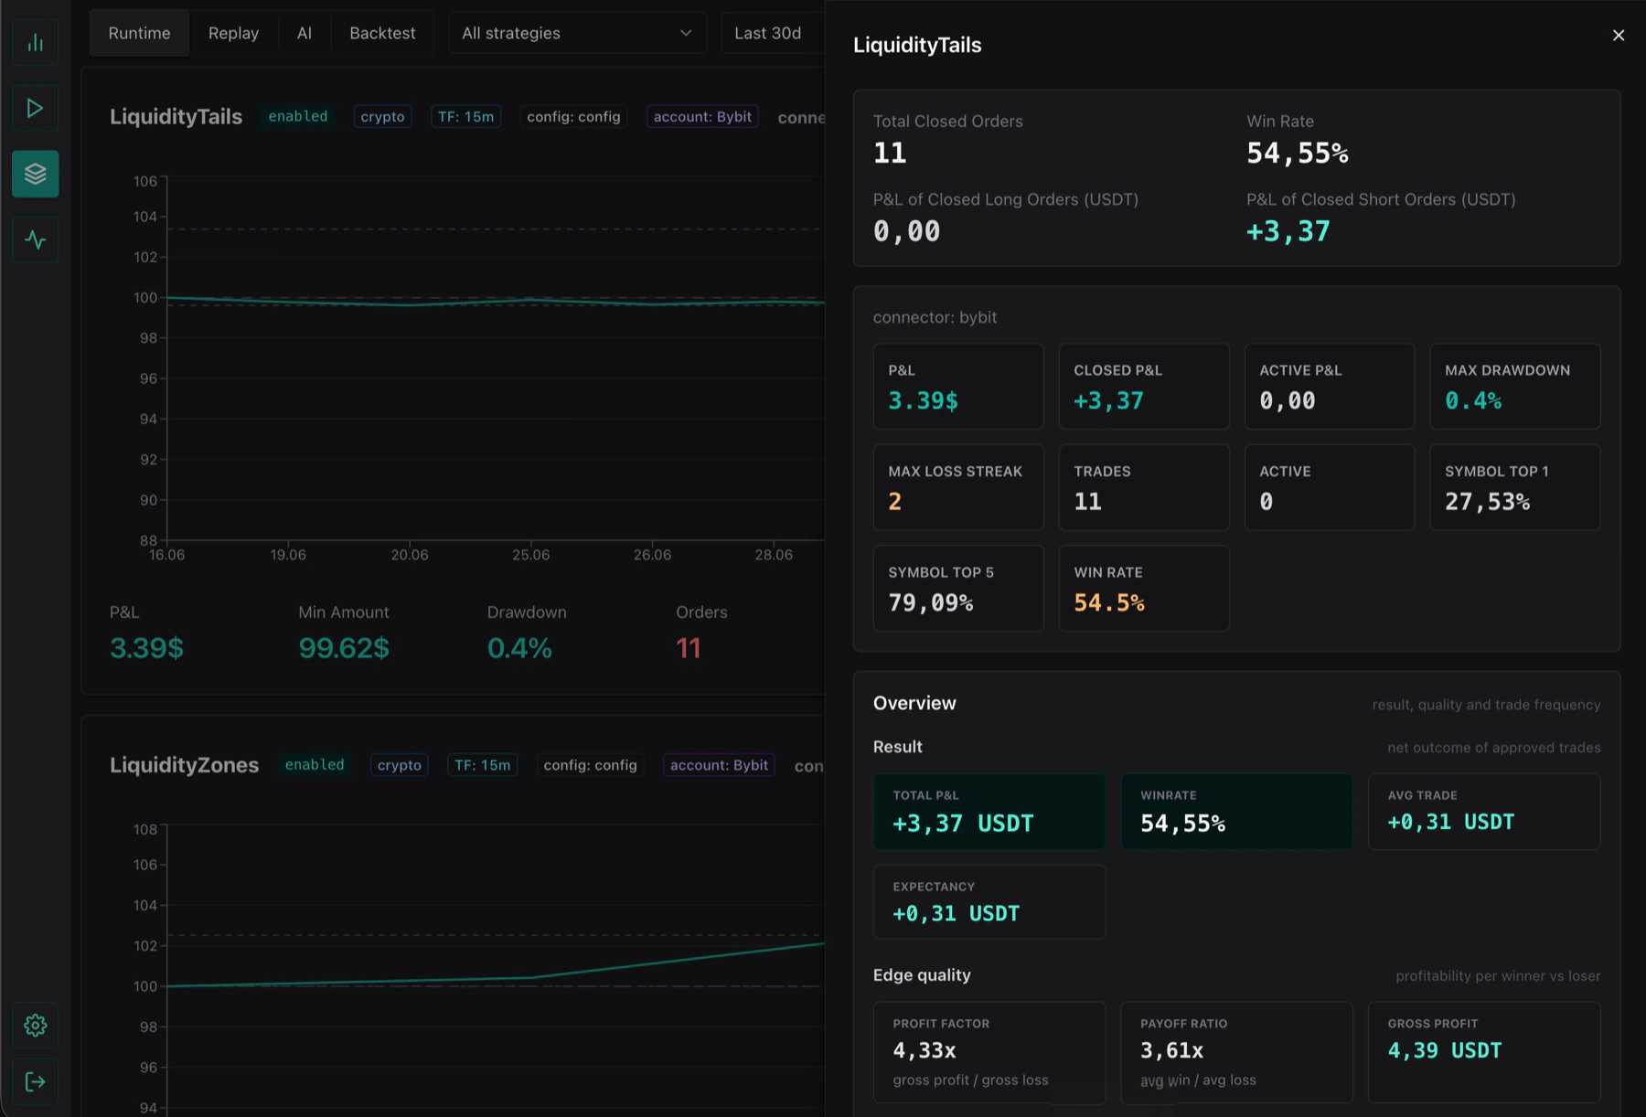This screenshot has width=1646, height=1117.
Task: Click the GROSS PROFIT 4,39 USDT card
Action: 1484,1052
